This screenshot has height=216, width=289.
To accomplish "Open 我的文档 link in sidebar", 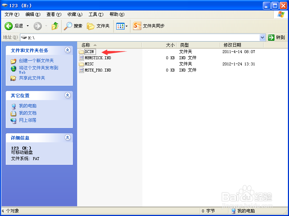I will (x=28, y=113).
